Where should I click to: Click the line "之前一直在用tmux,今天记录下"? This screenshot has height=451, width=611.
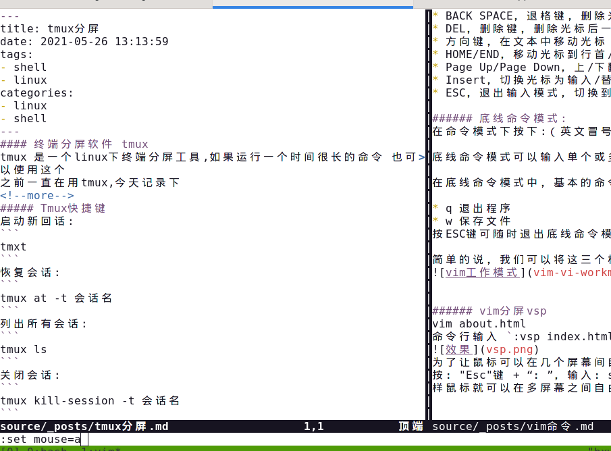(90, 183)
